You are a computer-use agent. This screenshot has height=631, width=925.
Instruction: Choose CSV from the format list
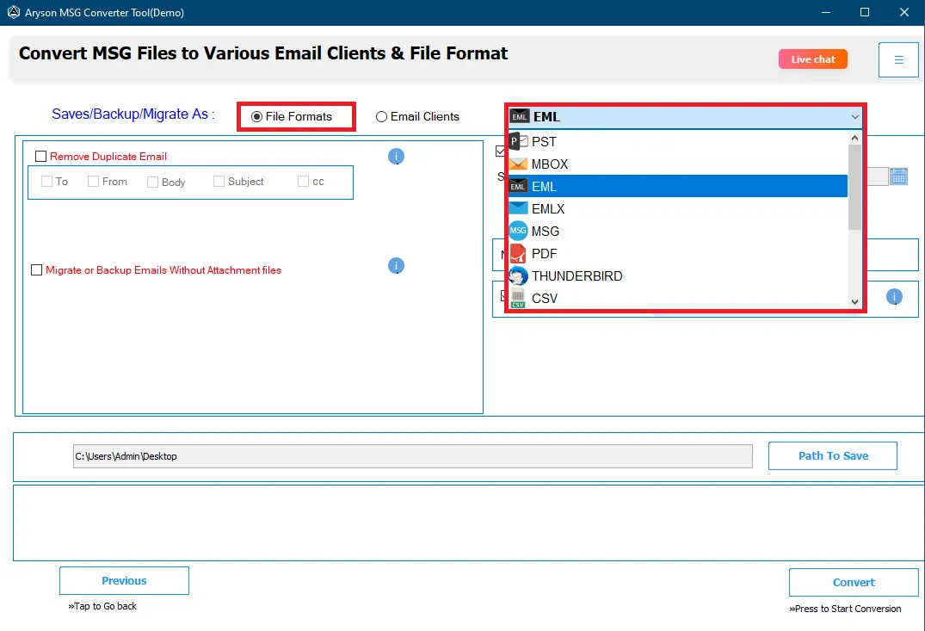point(678,299)
